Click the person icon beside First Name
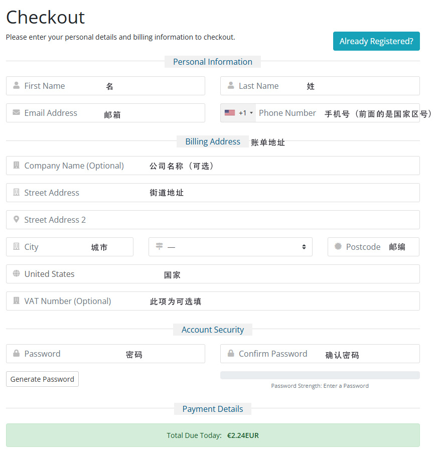Screen dimensions: 437x453 pos(17,86)
